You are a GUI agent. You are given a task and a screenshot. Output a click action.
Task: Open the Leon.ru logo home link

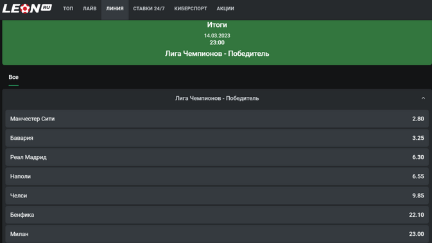click(x=27, y=8)
